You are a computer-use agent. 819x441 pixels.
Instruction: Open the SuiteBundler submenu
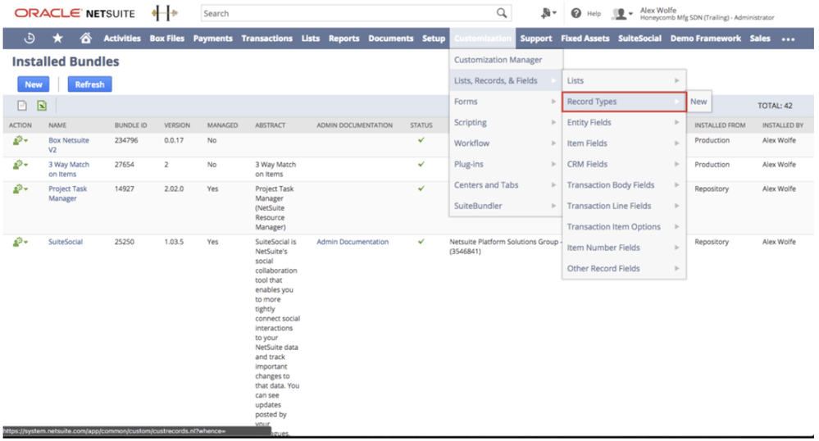(x=505, y=206)
